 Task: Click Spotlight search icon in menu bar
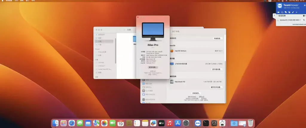pos(279,1)
